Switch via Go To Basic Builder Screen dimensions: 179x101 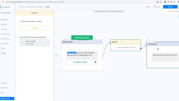pos(173,11)
